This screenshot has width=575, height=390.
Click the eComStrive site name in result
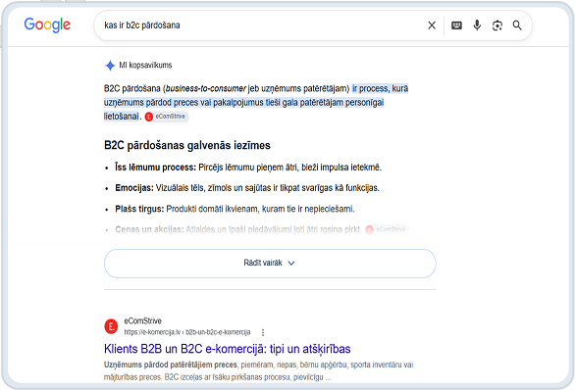[142, 320]
